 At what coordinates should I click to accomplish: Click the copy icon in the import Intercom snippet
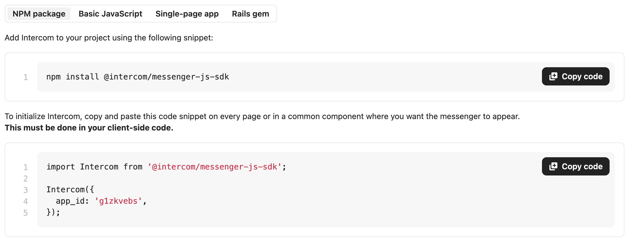tap(553, 166)
